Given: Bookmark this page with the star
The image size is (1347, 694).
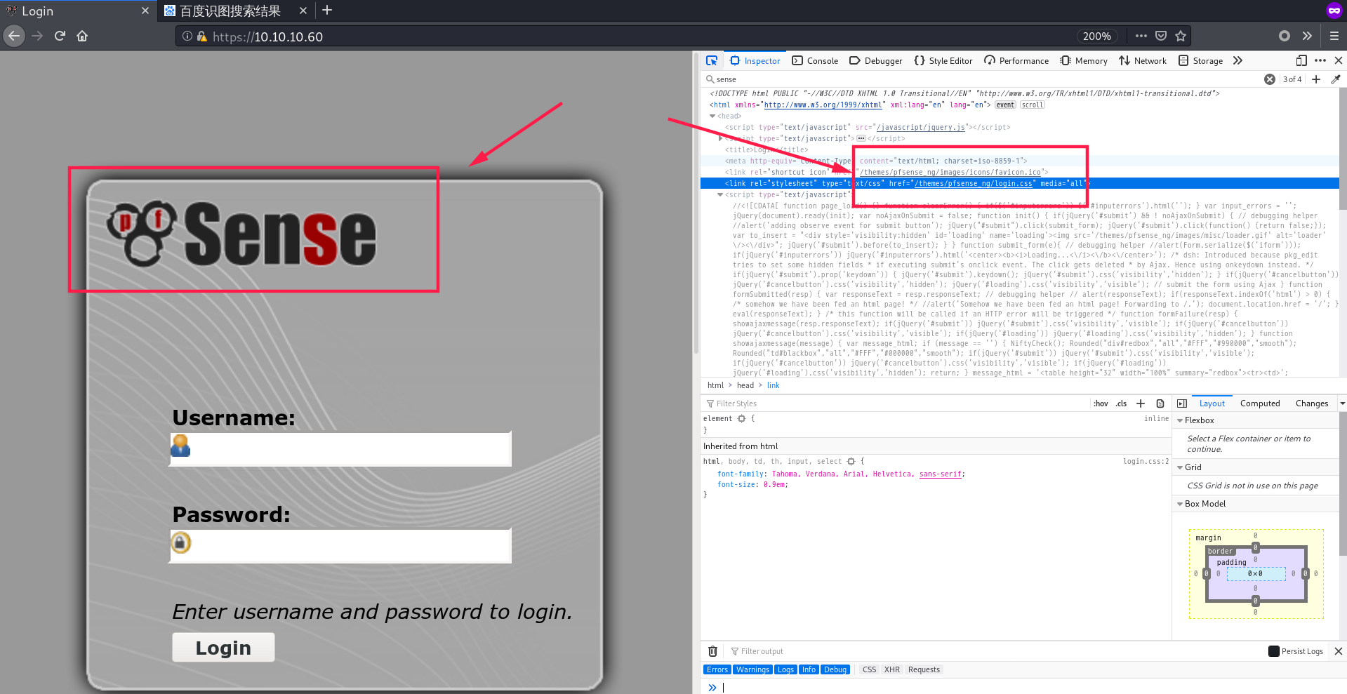Looking at the screenshot, I should pos(1181,36).
